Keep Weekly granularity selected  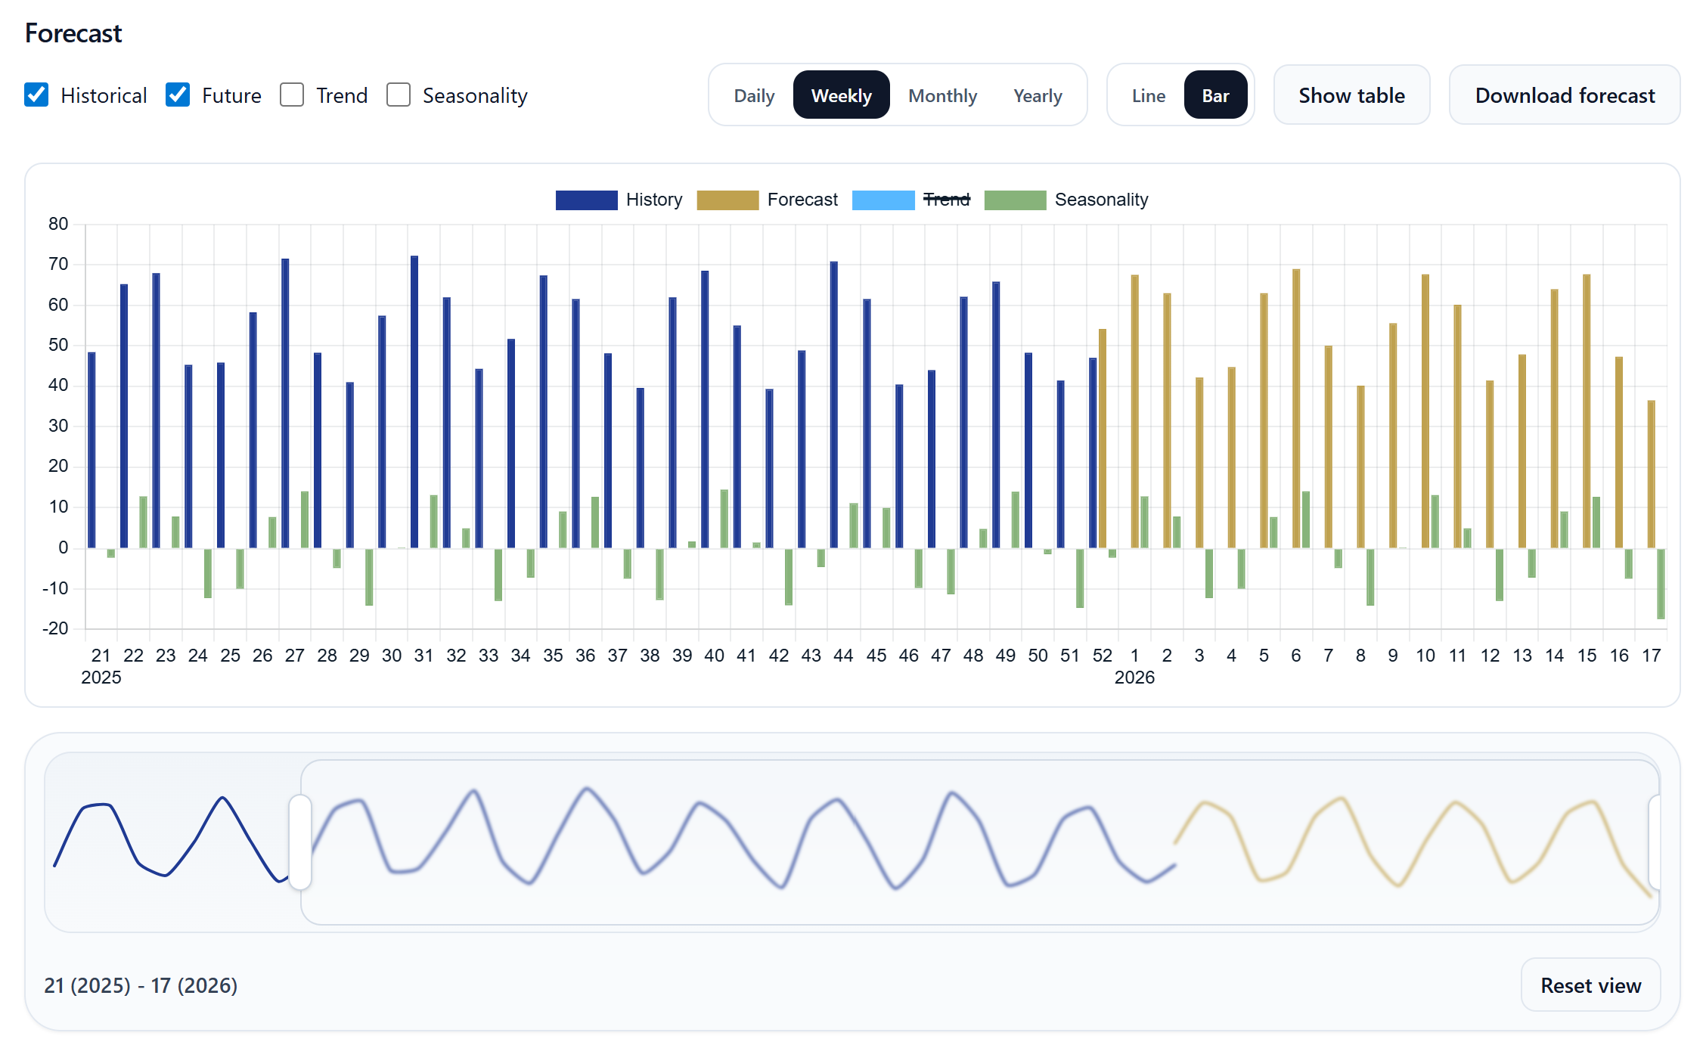841,95
